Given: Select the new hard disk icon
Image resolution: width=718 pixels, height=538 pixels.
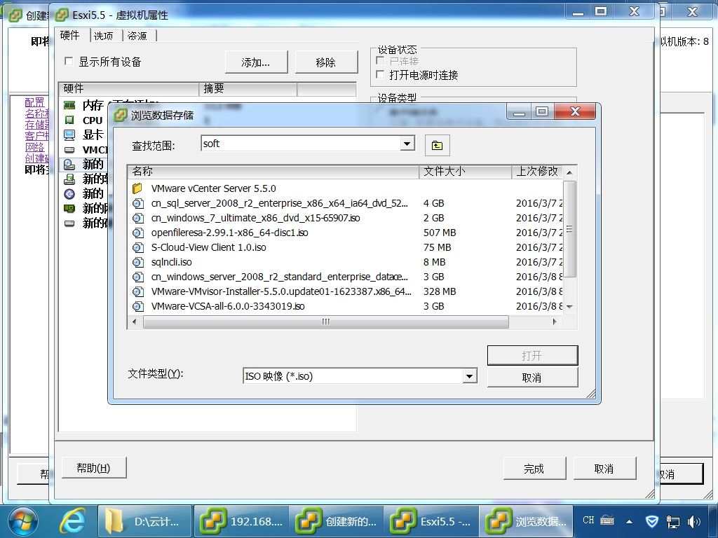Looking at the screenshot, I should (69, 223).
